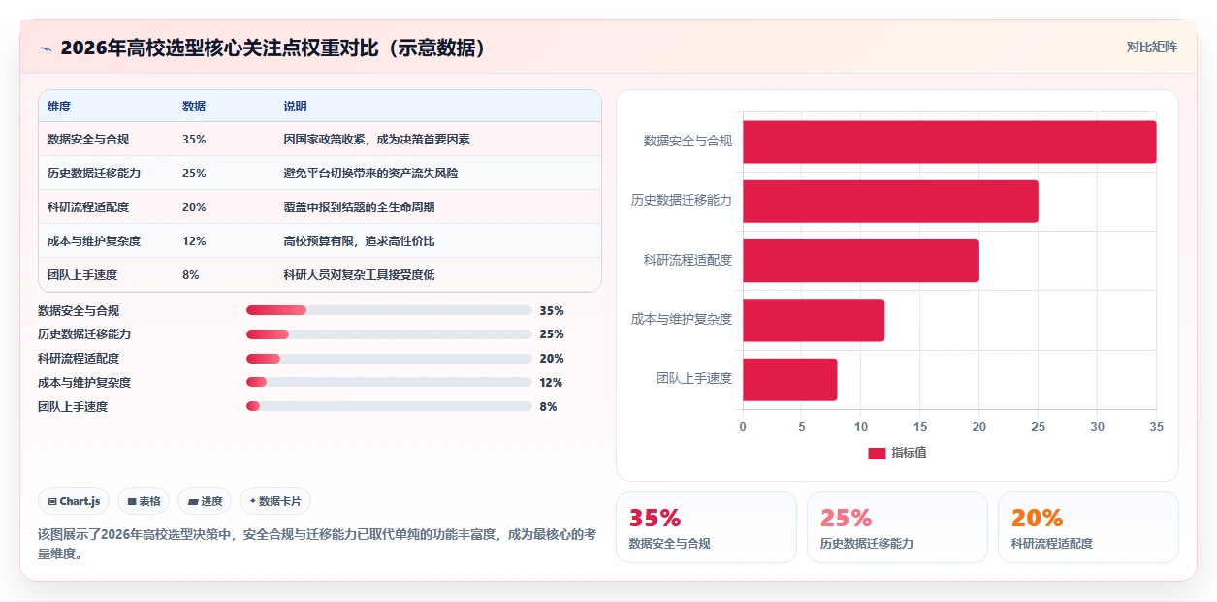Screen dimensions: 1217x602
Task: Open the 25% 历史数据迁移能力 stat card
Action: [897, 527]
